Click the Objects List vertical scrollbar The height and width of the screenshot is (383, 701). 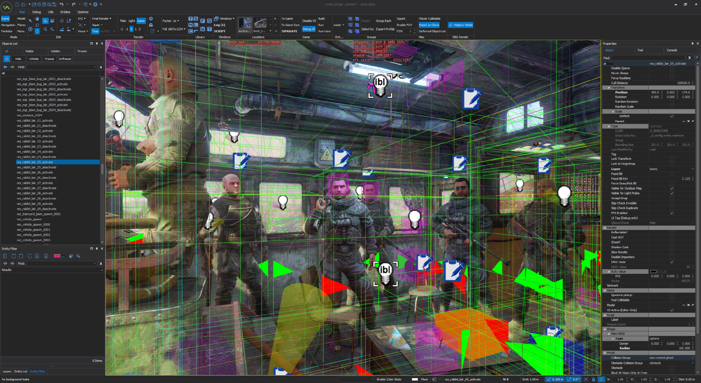coord(102,169)
